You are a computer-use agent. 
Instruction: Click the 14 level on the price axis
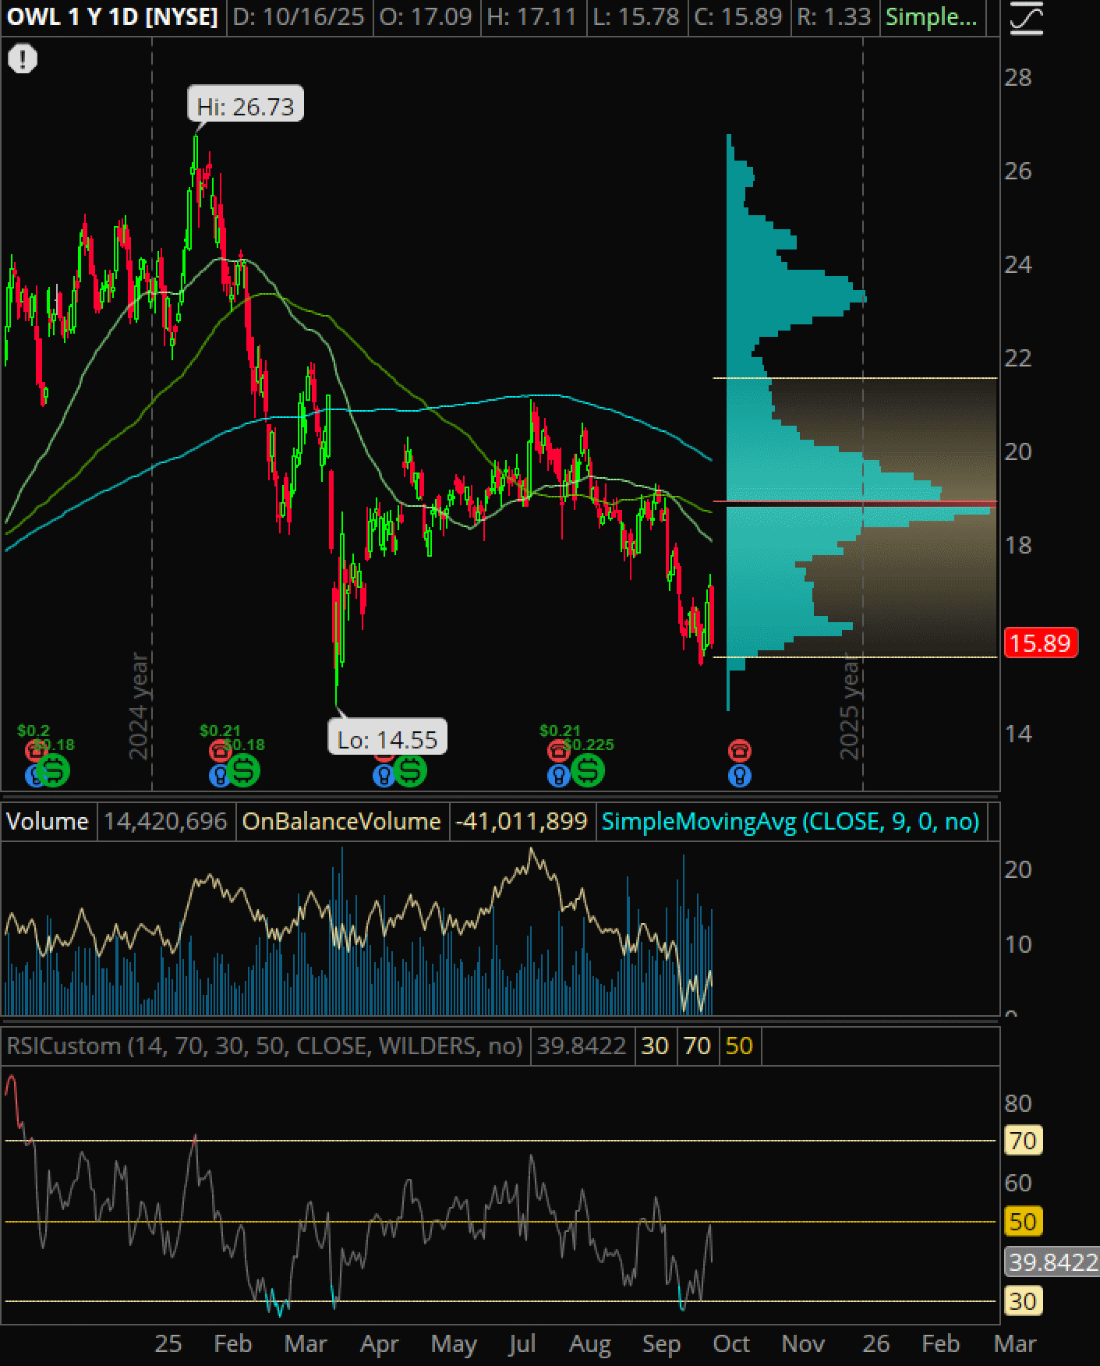1018,733
